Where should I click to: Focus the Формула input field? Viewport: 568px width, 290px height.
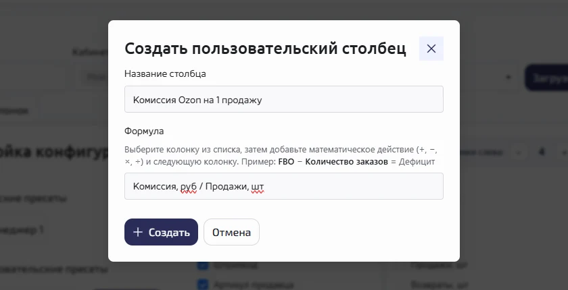(283, 186)
